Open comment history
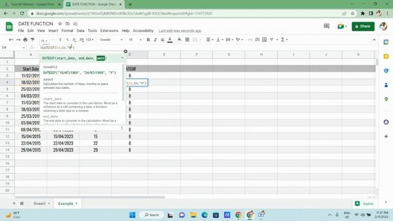393x221 pixels. [x=326, y=26]
